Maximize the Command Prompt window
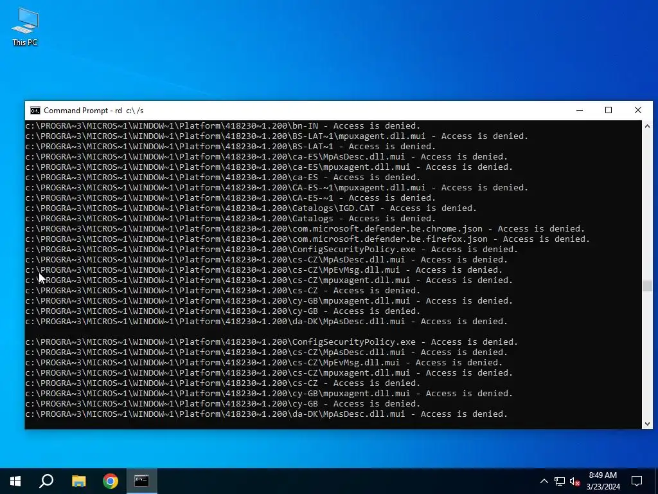Screen dimensions: 658x494 (x=609, y=111)
